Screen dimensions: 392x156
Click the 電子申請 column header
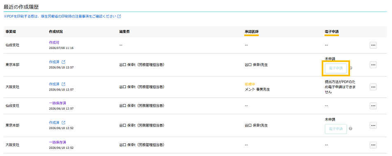[332, 32]
